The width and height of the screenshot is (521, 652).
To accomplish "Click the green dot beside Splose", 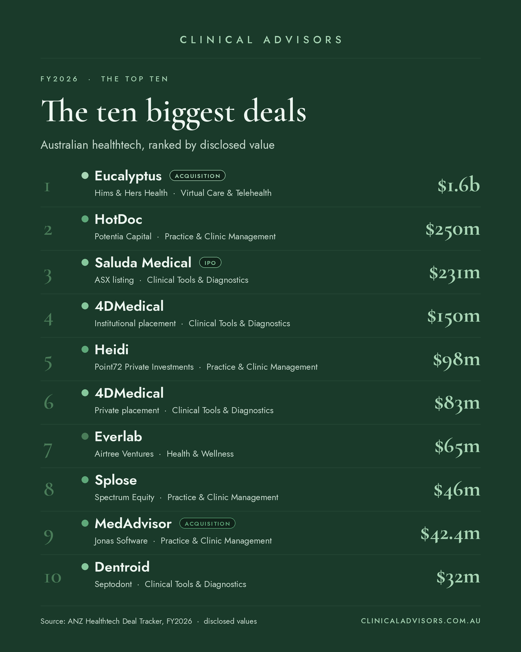I will [85, 480].
